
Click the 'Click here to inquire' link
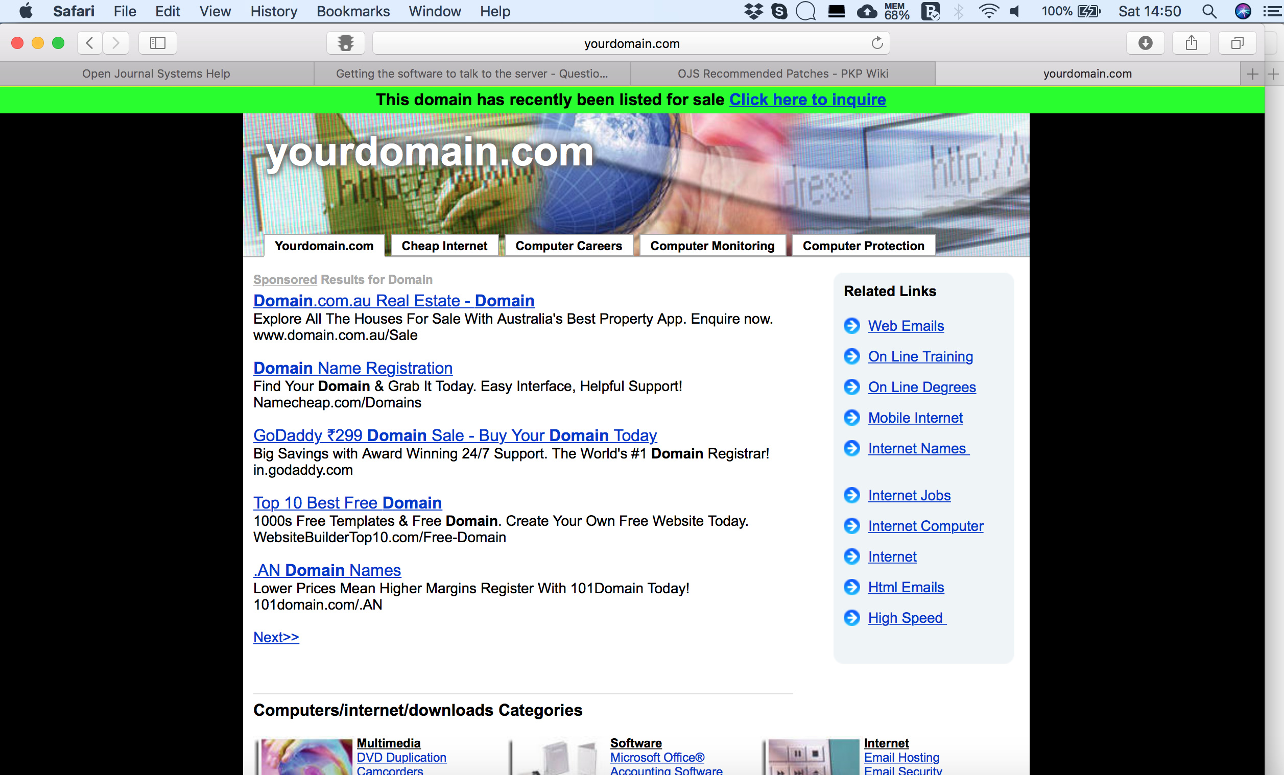807,100
